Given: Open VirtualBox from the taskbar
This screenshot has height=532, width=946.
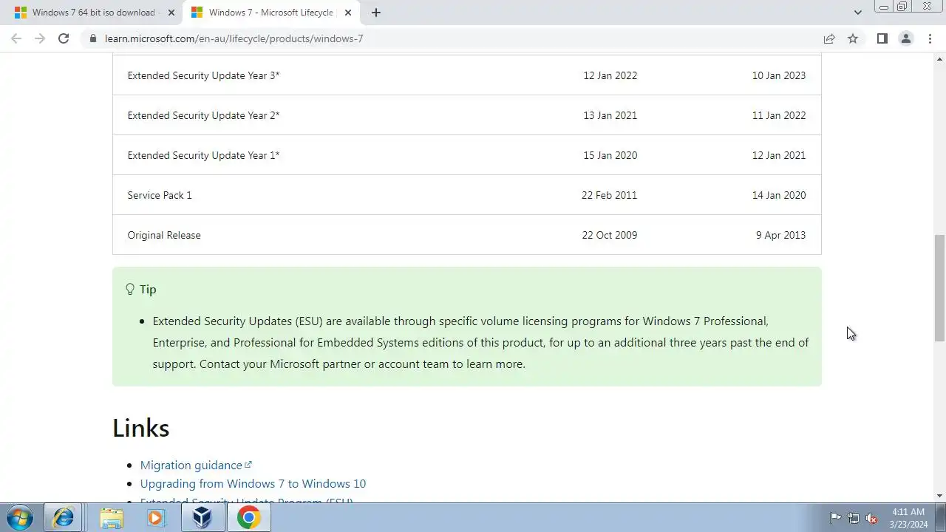Looking at the screenshot, I should pos(203,518).
